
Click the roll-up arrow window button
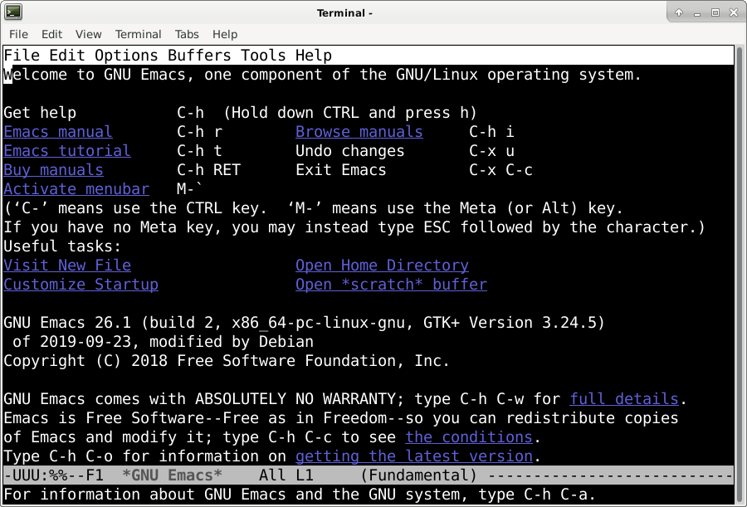coord(679,13)
